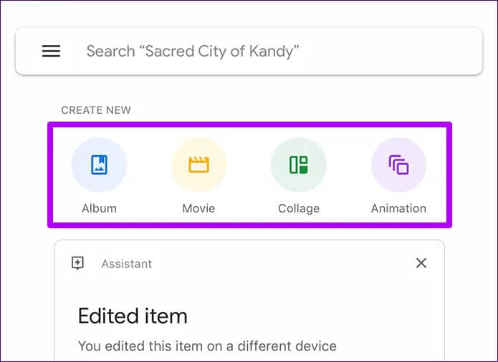Click the purple circle behind Animation
The image size is (498, 362).
click(398, 165)
